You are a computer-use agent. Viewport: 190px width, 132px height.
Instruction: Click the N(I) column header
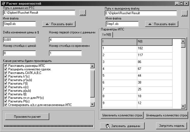[x=155, y=42]
